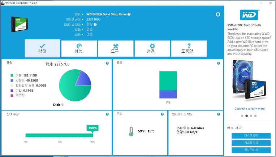Click help icon in 인터페이스 속도 panel

(x=219, y=114)
